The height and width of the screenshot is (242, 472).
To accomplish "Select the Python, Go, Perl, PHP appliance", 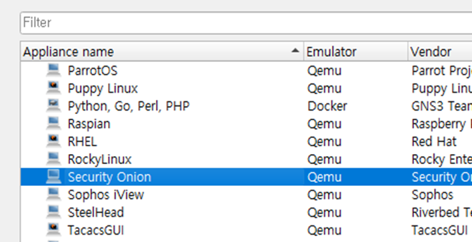I will coord(129,107).
